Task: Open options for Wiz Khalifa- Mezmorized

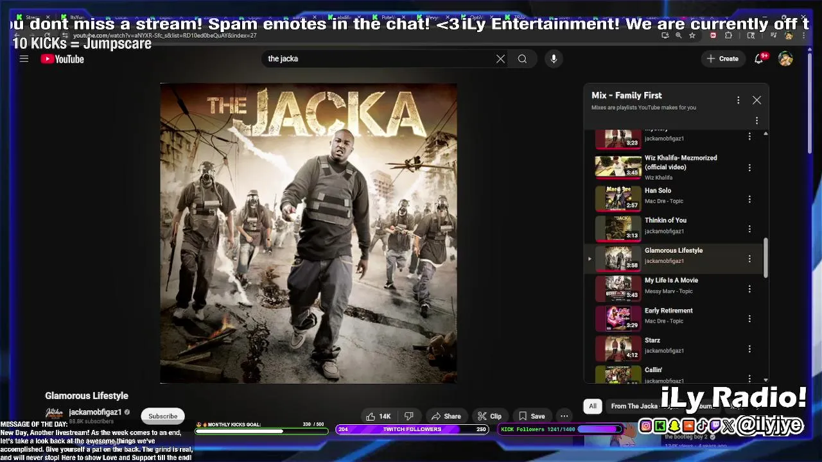Action: click(749, 167)
